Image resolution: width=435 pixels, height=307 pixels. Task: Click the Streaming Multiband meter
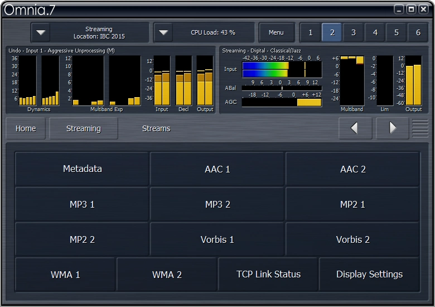[x=352, y=80]
